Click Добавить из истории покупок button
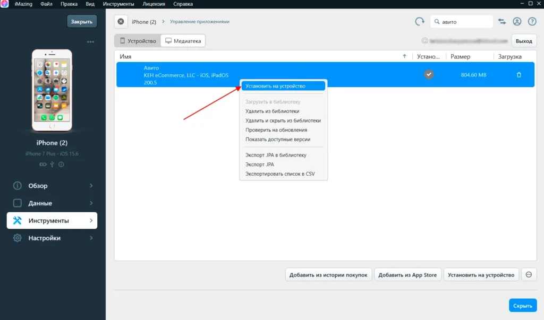Screen dimensions: 544x320 (328, 274)
